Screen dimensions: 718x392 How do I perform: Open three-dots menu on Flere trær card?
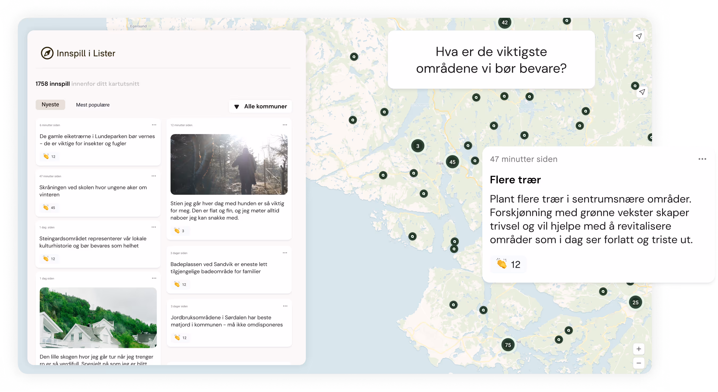pos(702,159)
